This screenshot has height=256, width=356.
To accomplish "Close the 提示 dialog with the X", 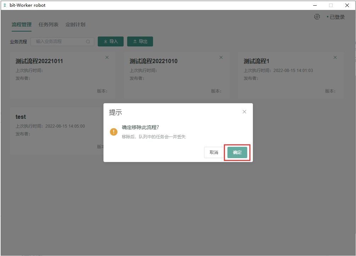I will click(x=244, y=112).
